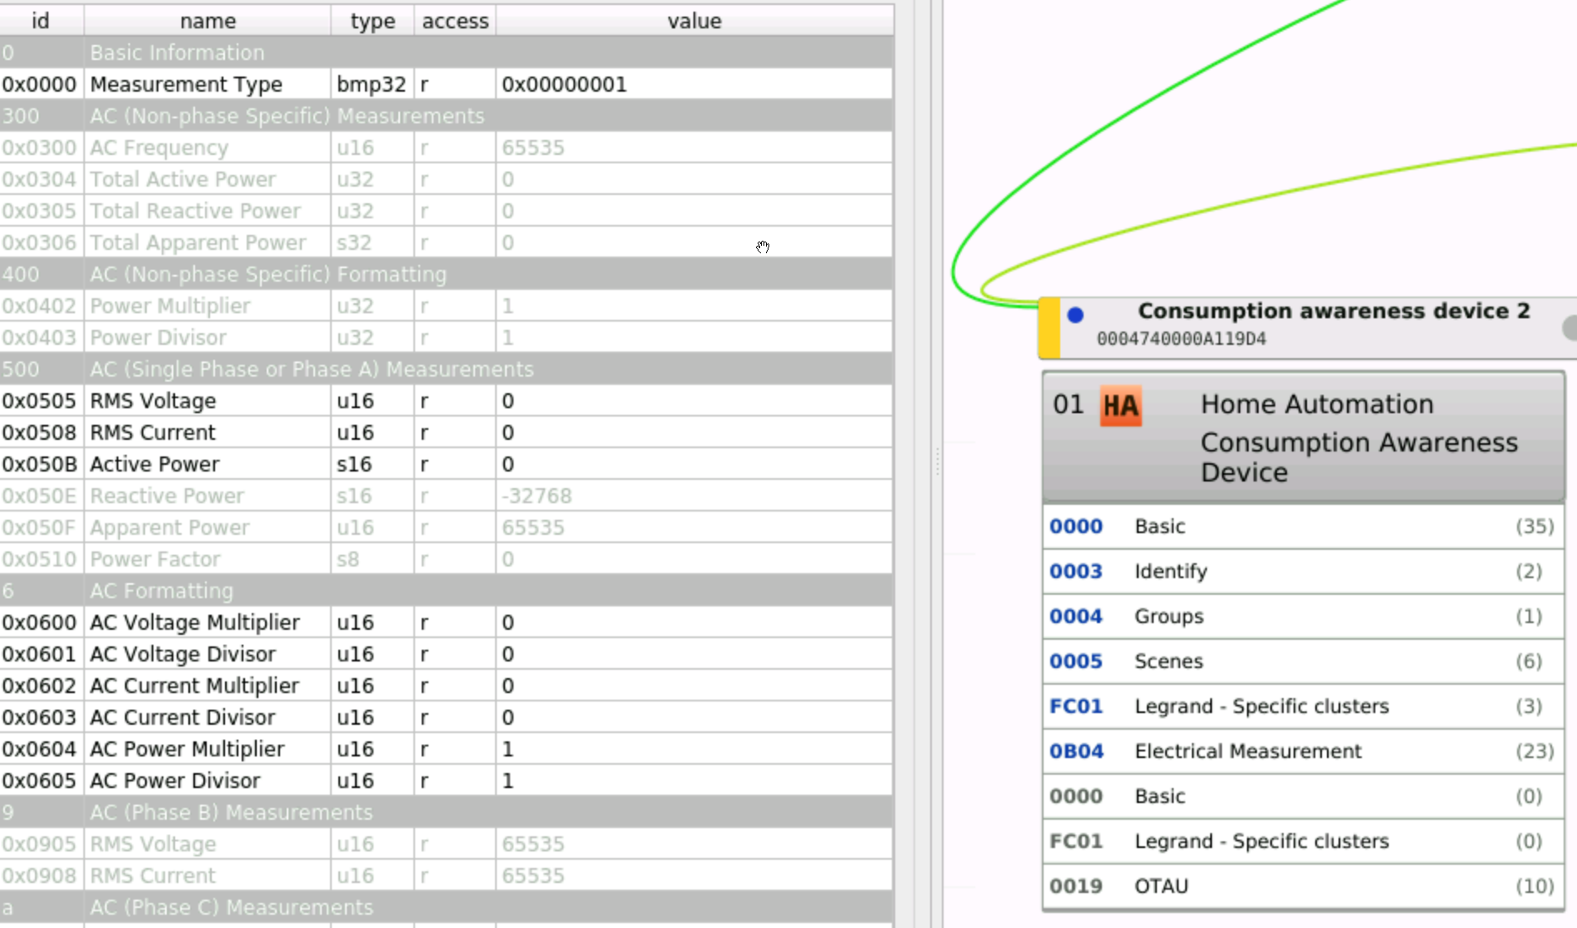Open the grey 0000 Basic cluster with 0 attributes

(1303, 796)
